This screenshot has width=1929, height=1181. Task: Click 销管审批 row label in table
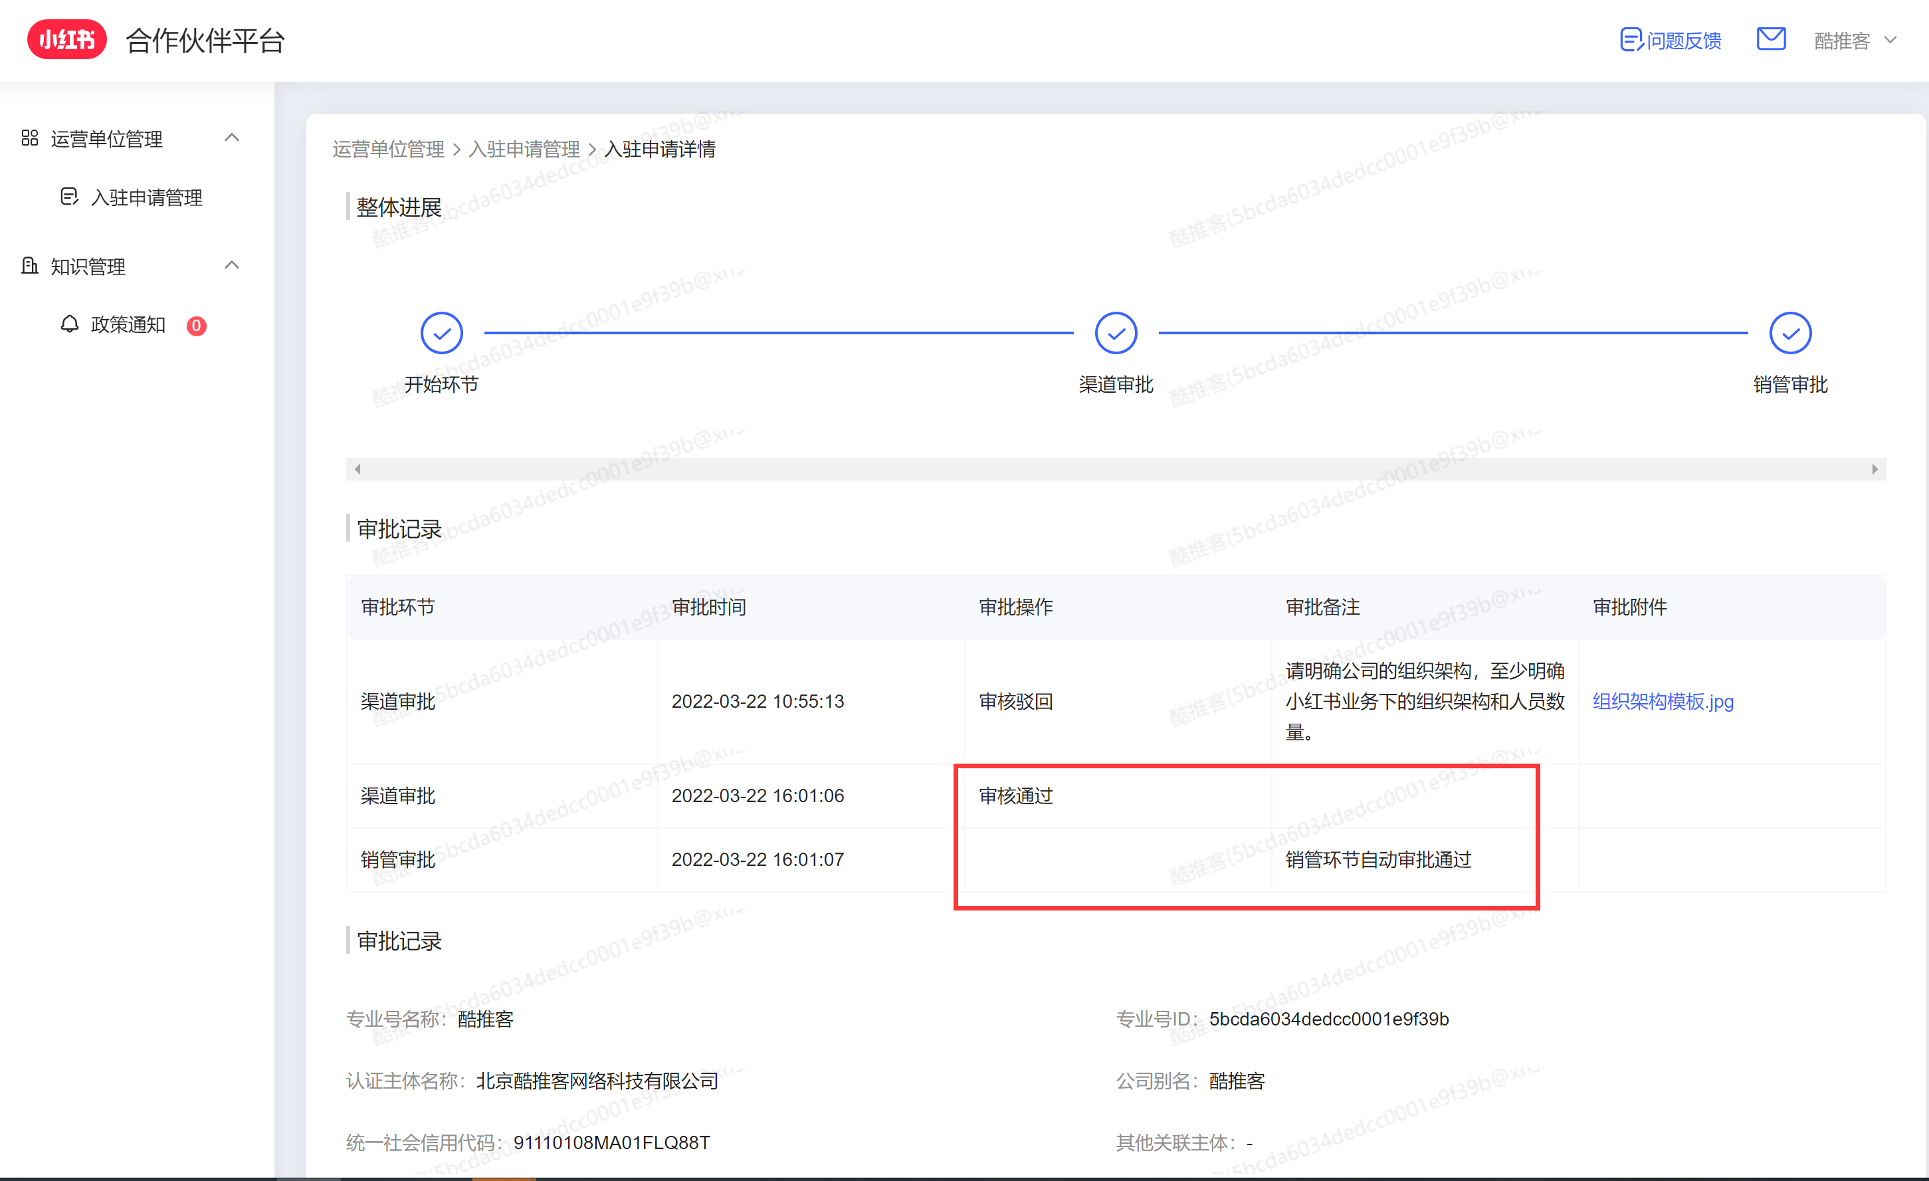coord(398,859)
